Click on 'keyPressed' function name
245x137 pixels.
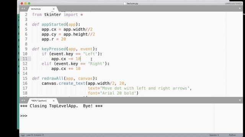[54, 49]
